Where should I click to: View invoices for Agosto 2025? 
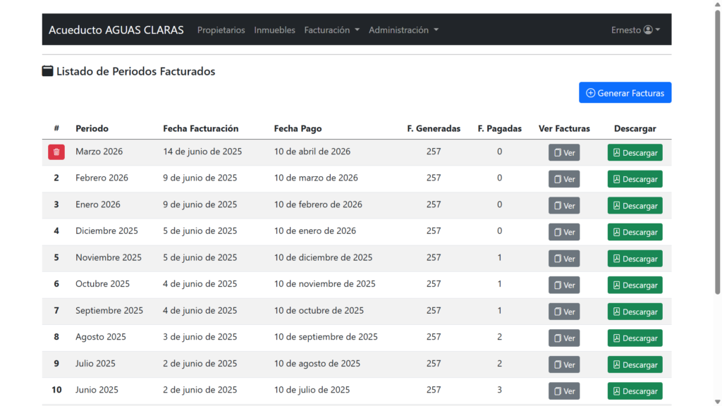click(x=564, y=338)
